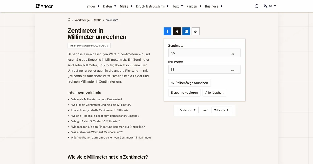The image size is (313, 164).
Task: Jump to 'Wie groß sind 5, 7 oder 10 Millimeter?'
Action: click(x=96, y=121)
